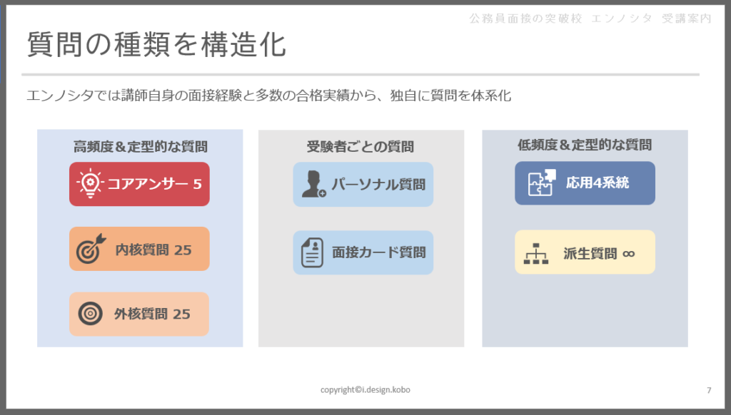731x415 pixels.
Task: Click the パーソナル質問 label text
Action: (378, 185)
